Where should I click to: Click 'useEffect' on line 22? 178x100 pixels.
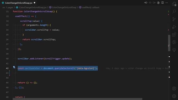[x=21, y=16]
